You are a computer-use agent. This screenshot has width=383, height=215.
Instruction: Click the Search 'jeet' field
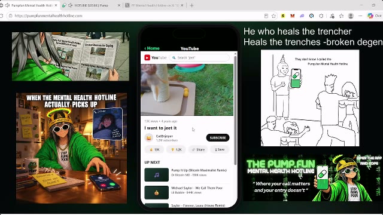(x=199, y=58)
